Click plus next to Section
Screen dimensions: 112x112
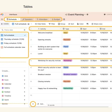pos(24,104)
